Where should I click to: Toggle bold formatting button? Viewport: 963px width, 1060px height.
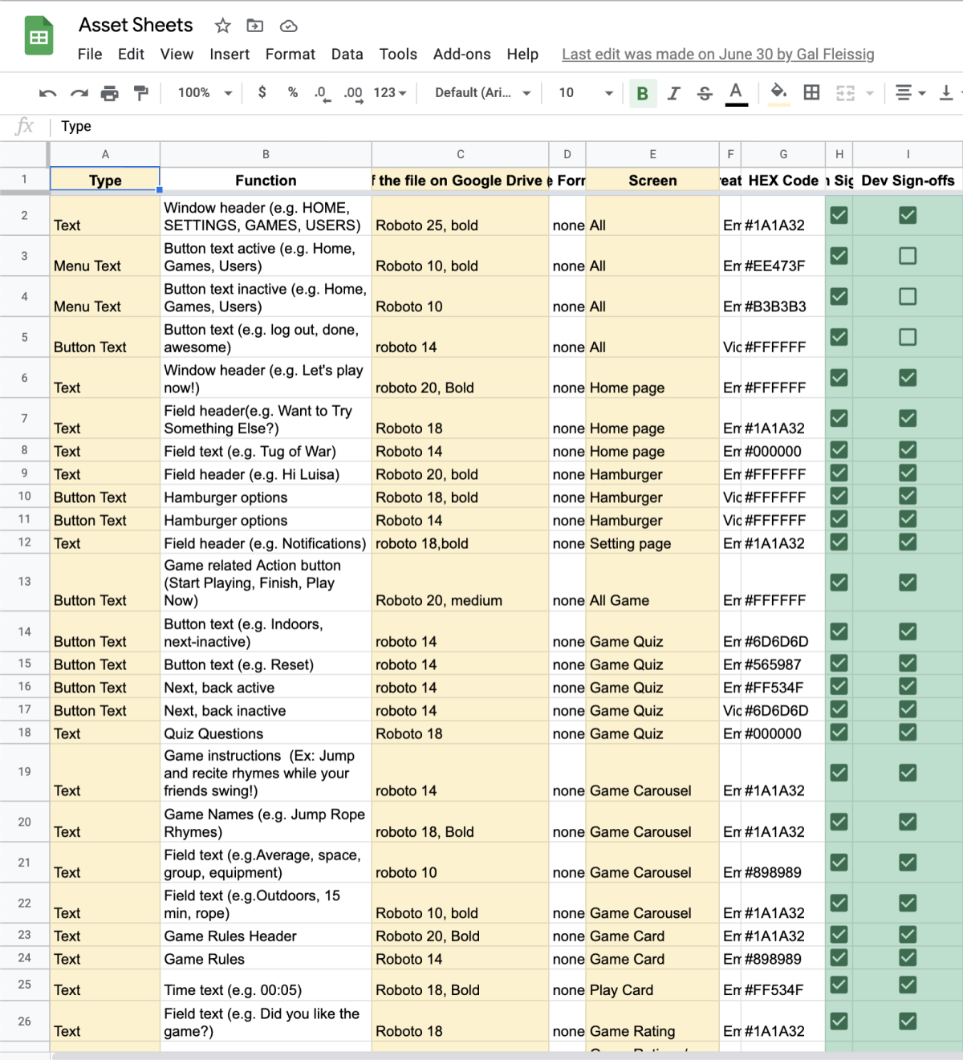pyautogui.click(x=642, y=93)
